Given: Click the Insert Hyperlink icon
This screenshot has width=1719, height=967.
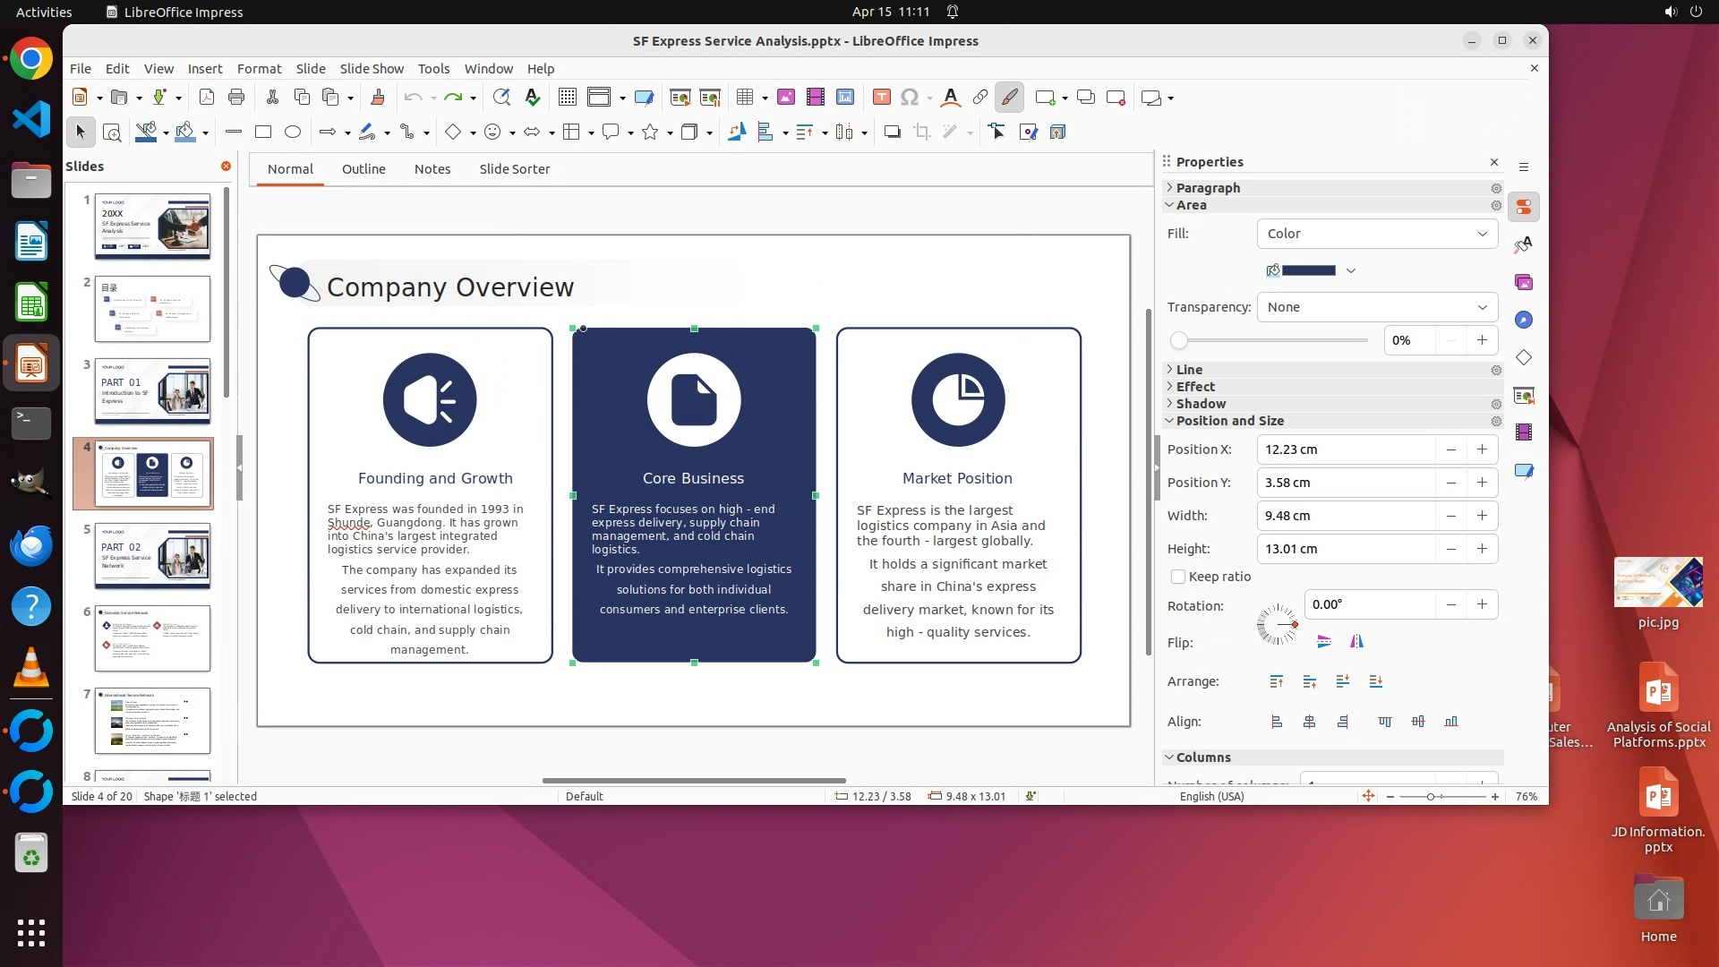Looking at the screenshot, I should tap(980, 98).
